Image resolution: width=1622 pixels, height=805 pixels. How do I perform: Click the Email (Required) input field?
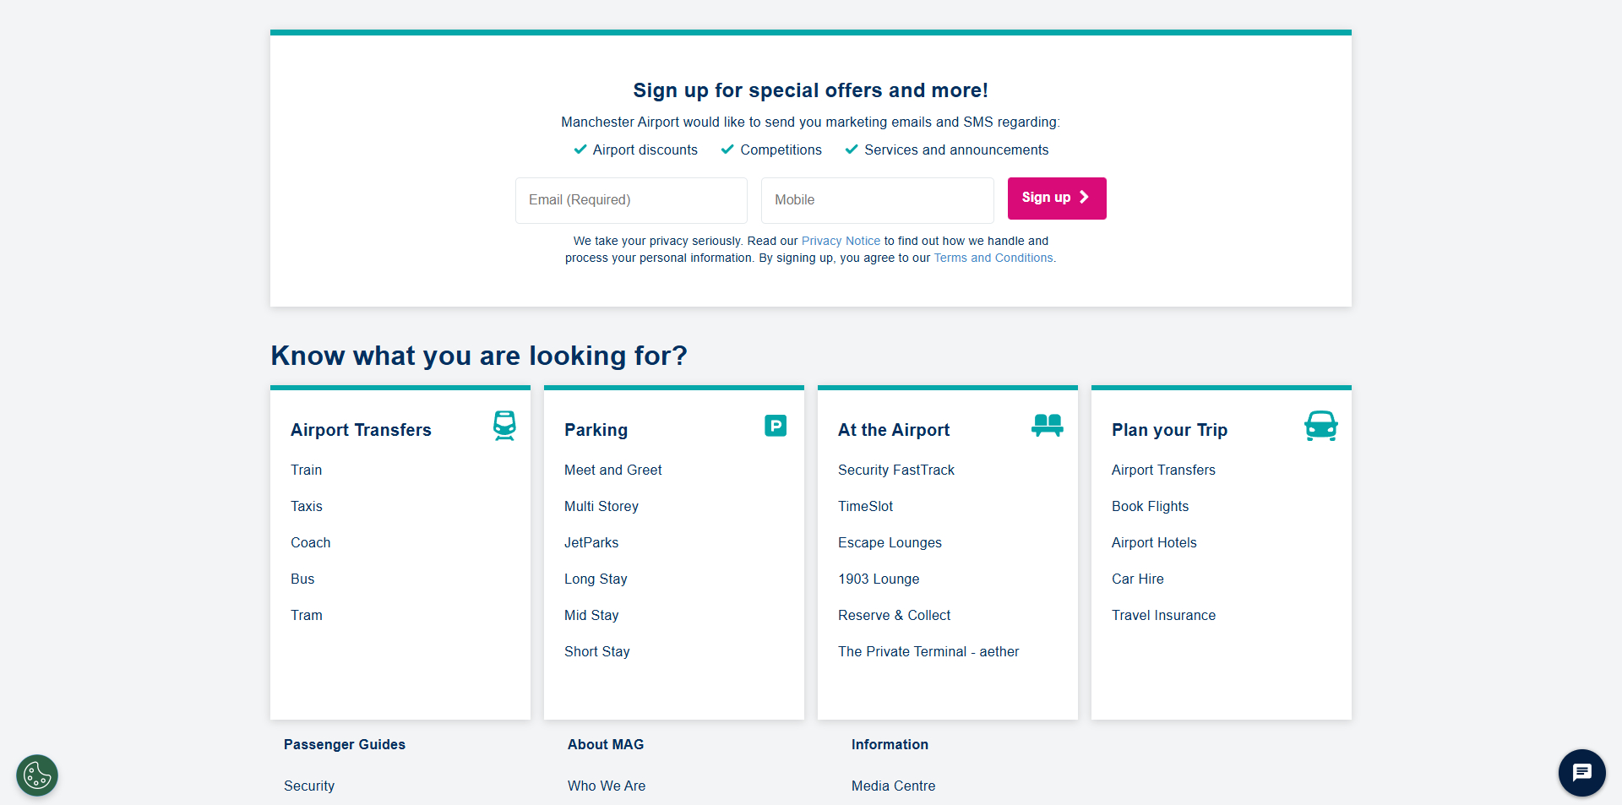(630, 200)
